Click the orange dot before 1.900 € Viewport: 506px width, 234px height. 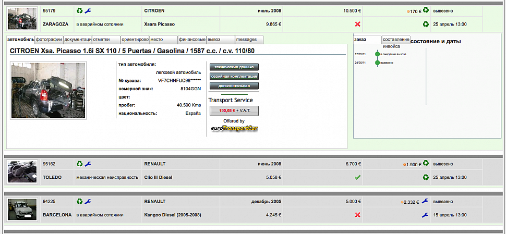404,165
